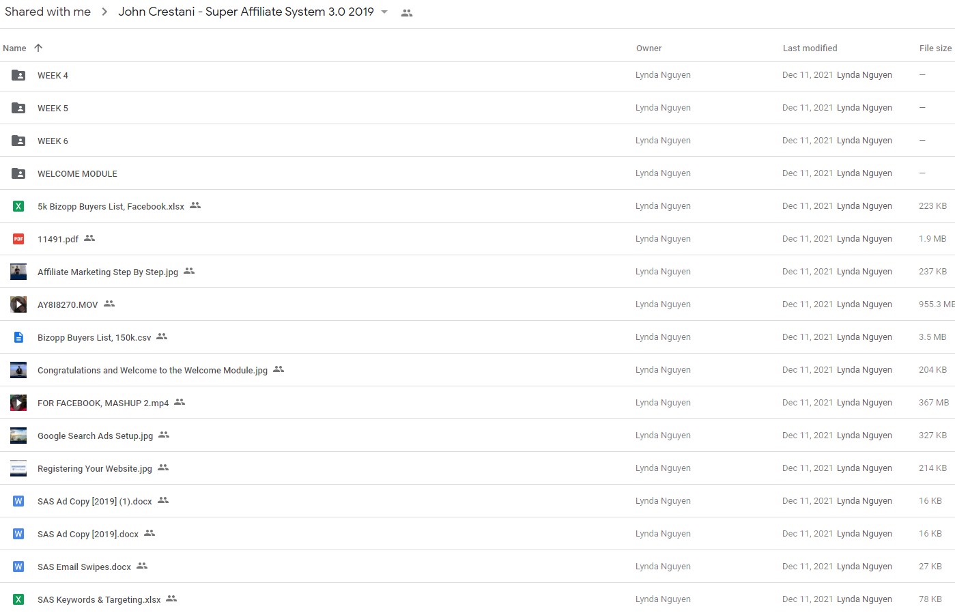Click Excel icon for 5k Bizopp Buyers List
The image size is (955, 613).
pos(18,206)
